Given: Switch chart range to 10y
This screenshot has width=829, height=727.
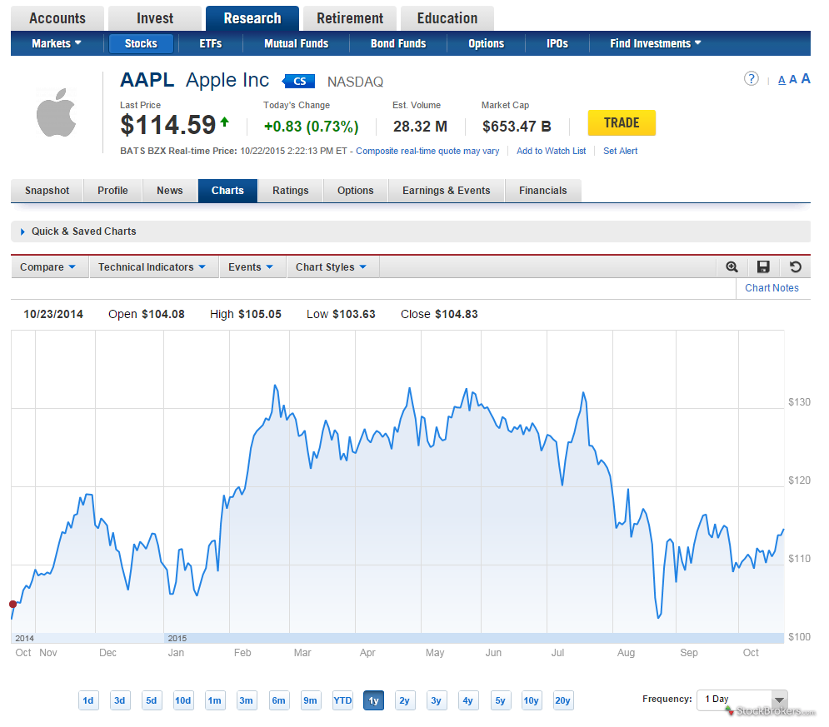Looking at the screenshot, I should coord(531,700).
